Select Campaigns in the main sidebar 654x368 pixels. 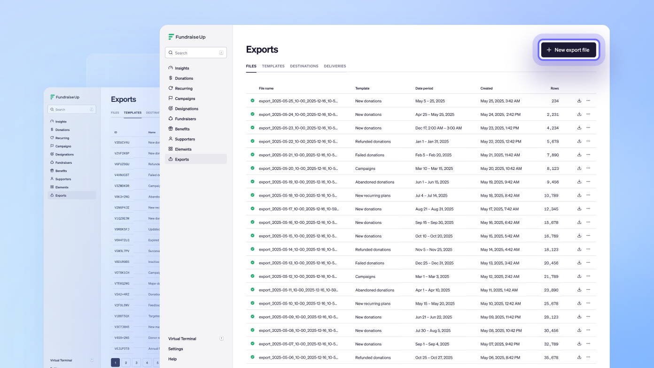pyautogui.click(x=185, y=99)
